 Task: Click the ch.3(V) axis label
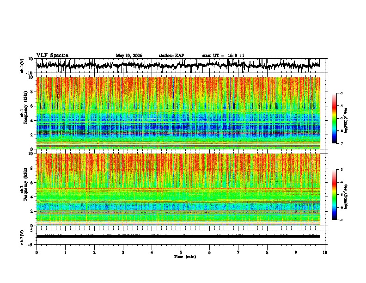[x=22, y=237]
